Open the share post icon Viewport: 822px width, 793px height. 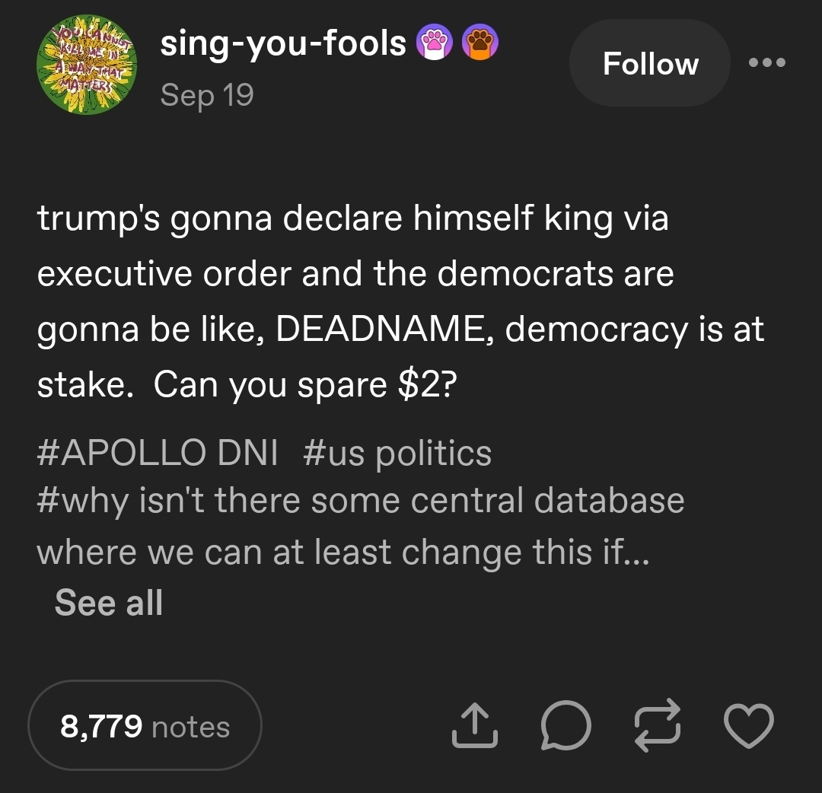(475, 725)
